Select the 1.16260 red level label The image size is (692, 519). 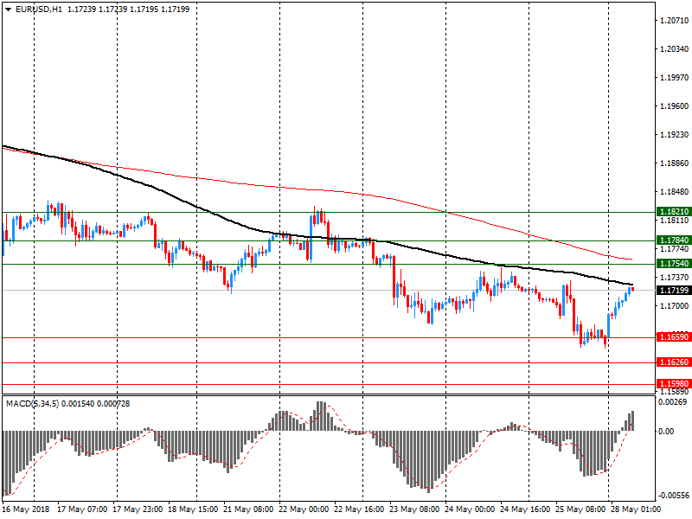point(674,362)
